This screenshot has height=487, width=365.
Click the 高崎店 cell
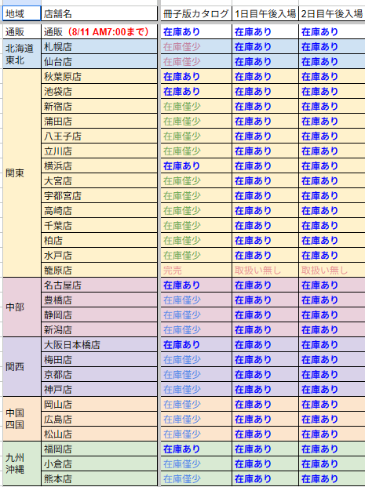pyautogui.click(x=99, y=211)
